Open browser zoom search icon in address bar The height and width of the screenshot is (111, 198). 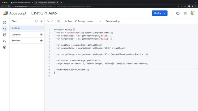pyautogui.click(x=178, y=6)
